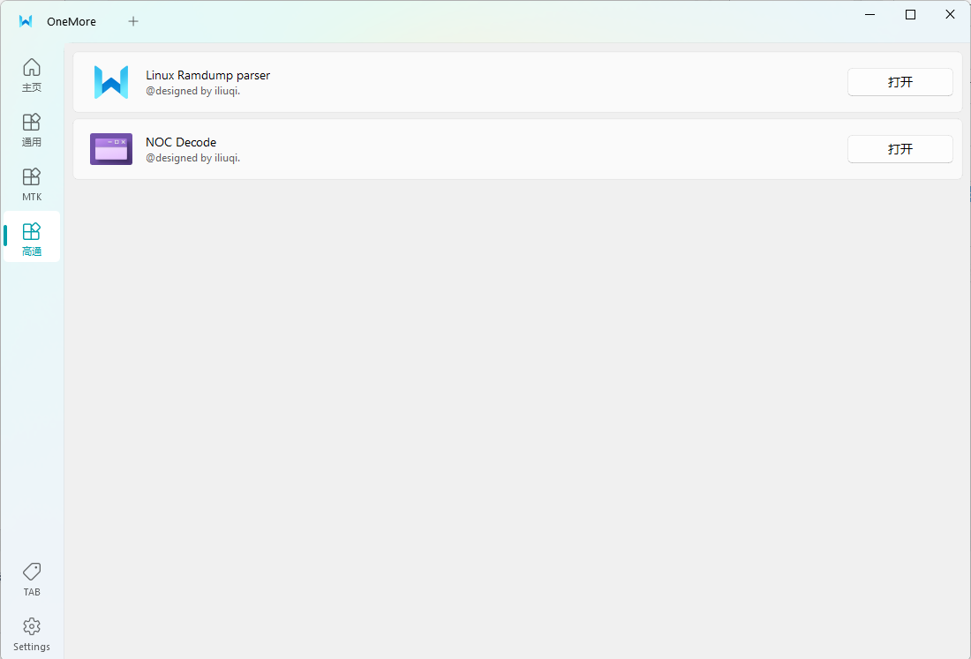
Task: Click the purple NOC Decode window icon
Action: pyautogui.click(x=111, y=149)
